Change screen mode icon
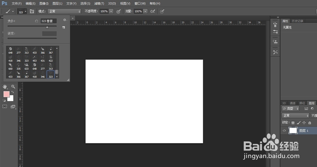Image resolution: width=317 pixels, height=167 pixels. [13, 106]
